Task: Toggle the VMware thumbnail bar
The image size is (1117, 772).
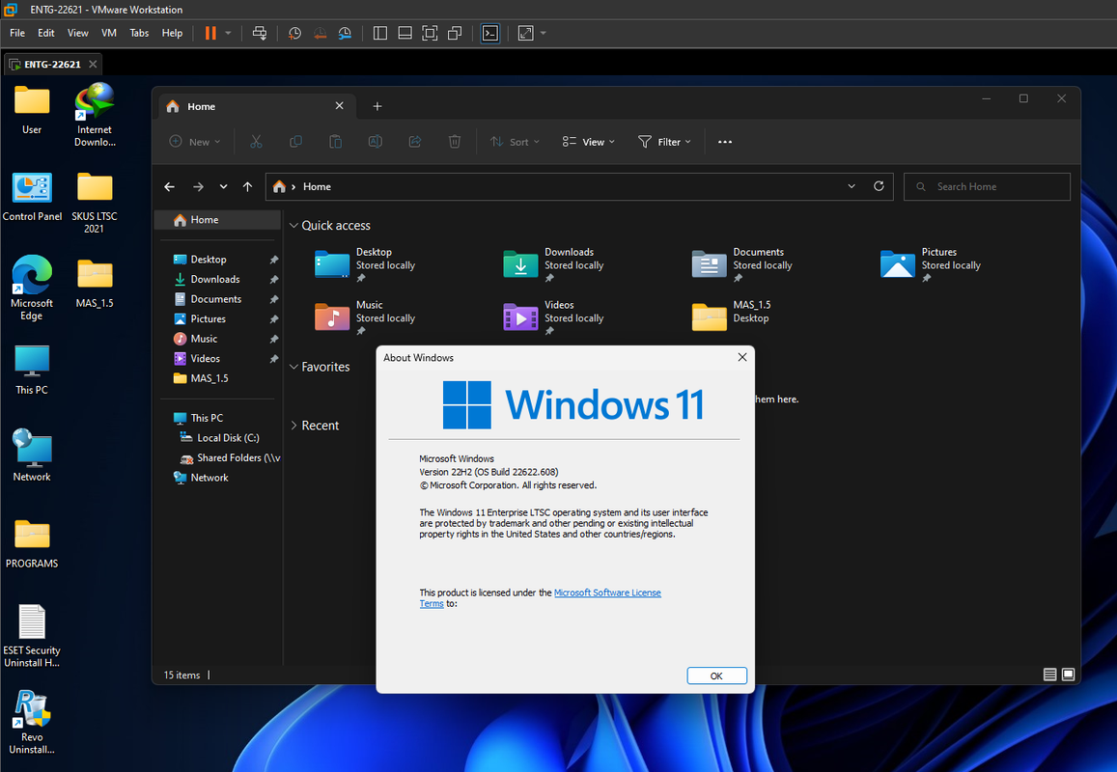Action: tap(405, 33)
